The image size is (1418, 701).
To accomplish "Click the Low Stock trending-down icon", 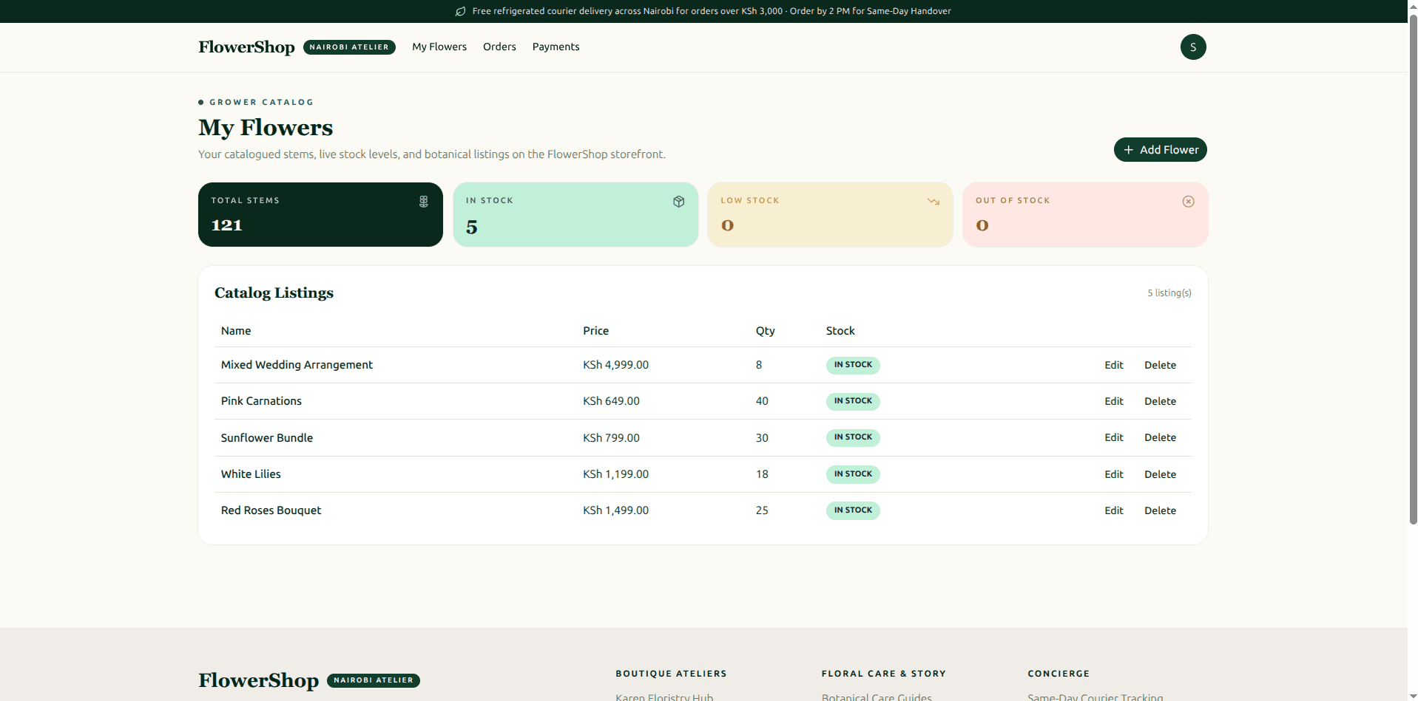I will point(933,201).
